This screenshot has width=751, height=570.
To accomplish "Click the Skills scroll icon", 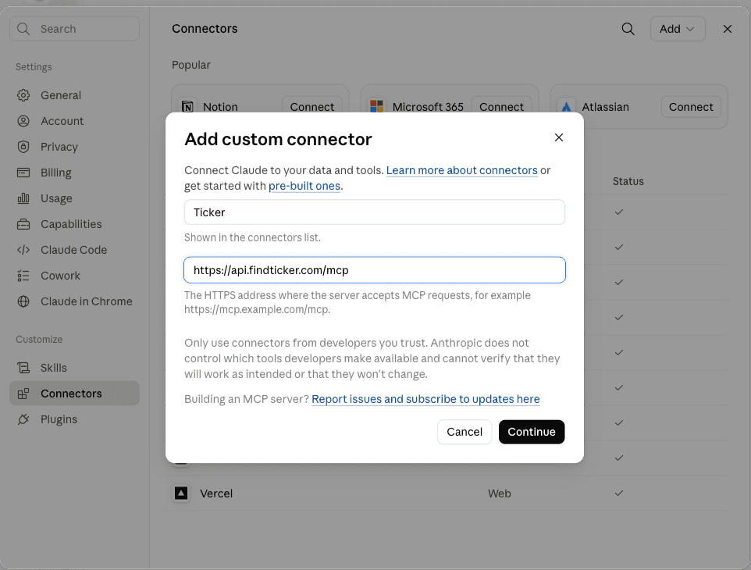I will tap(23, 368).
